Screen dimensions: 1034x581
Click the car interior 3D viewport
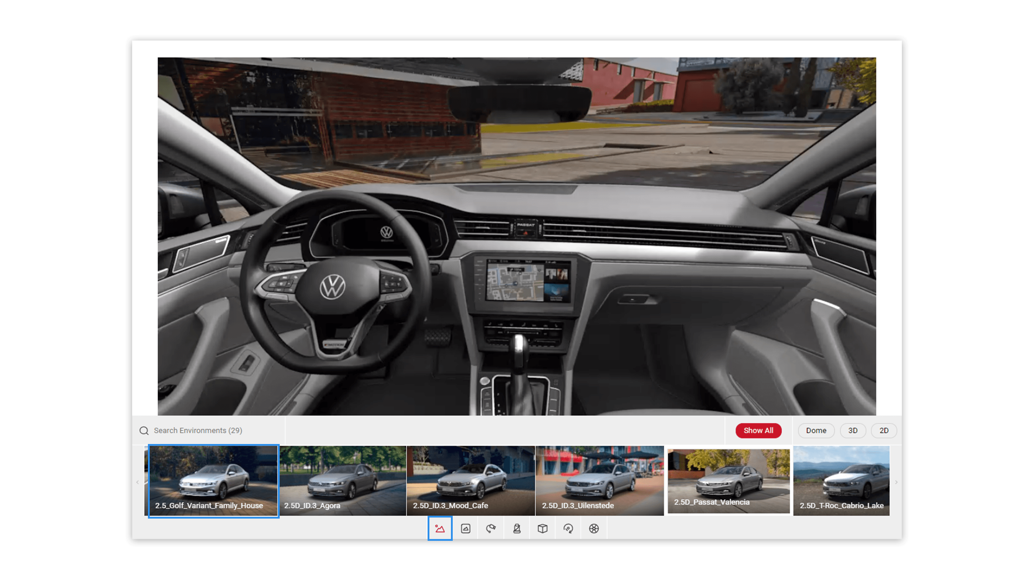point(517,236)
